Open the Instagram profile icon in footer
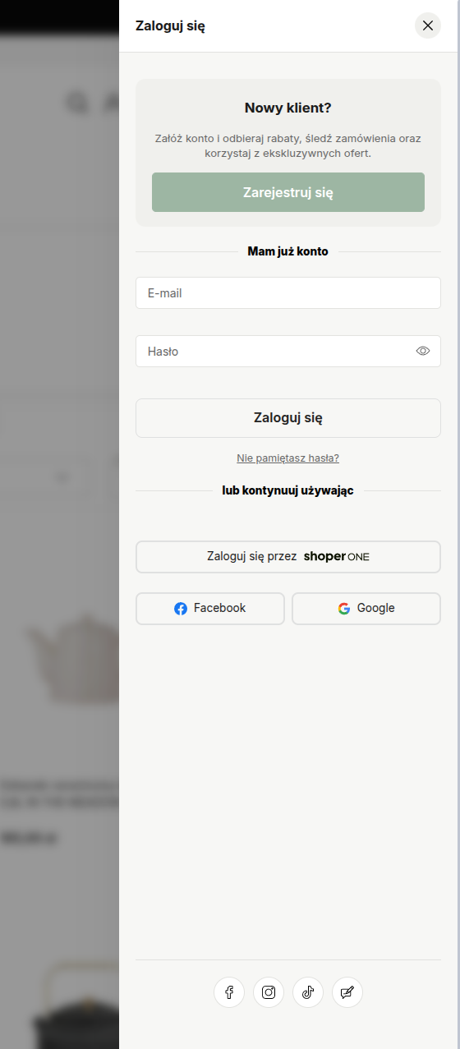The width and height of the screenshot is (460, 1049). coord(269,992)
